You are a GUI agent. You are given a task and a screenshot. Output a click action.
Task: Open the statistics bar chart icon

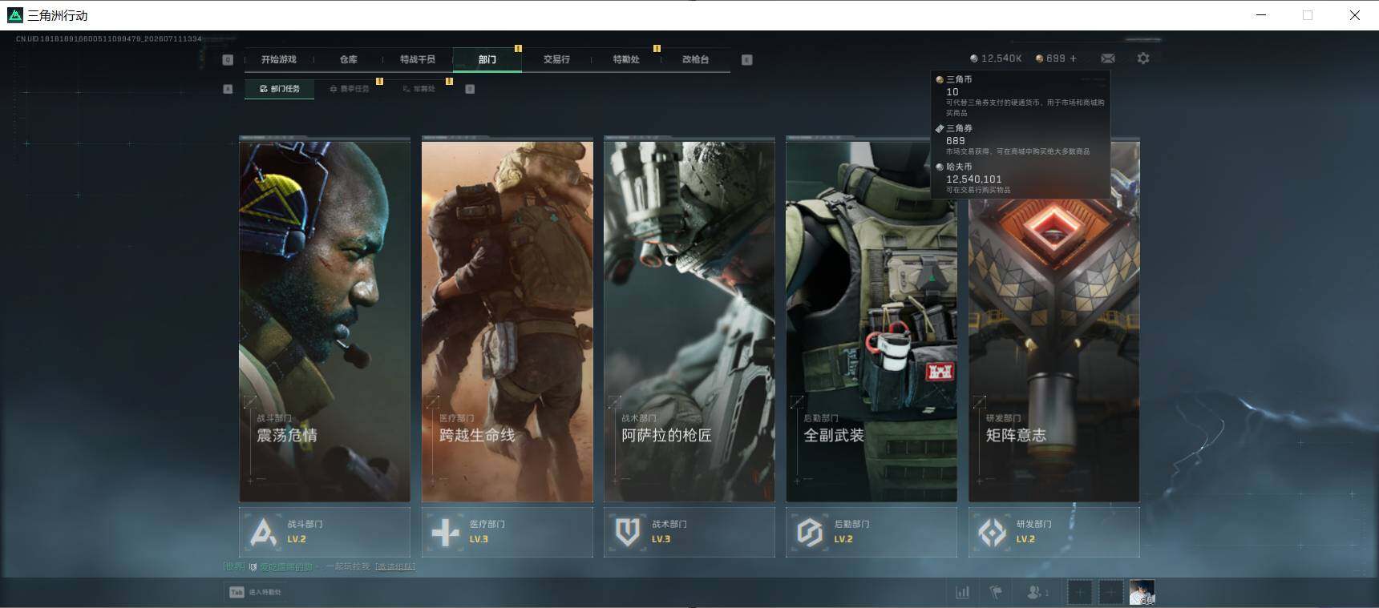tap(962, 592)
